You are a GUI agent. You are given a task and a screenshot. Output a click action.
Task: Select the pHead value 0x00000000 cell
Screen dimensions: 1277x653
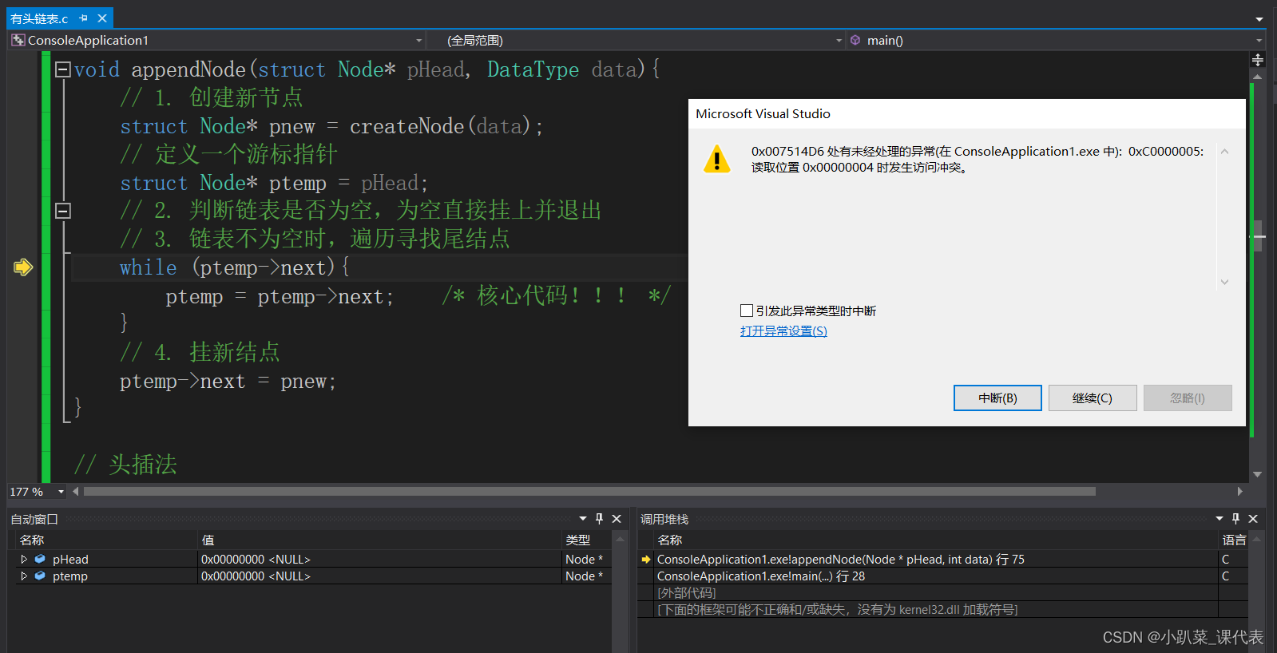(380, 560)
